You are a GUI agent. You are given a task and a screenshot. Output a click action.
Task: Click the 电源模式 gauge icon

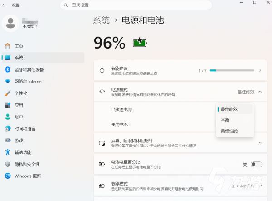[102, 92]
